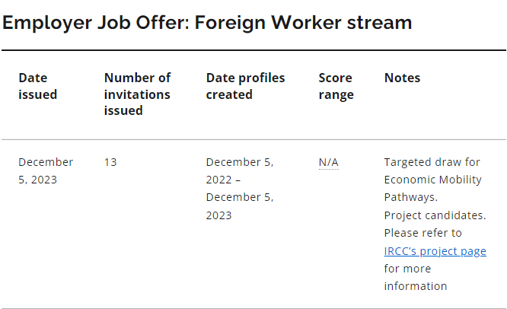Click the 'Please refer to' text
The height and width of the screenshot is (309, 507).
coord(422,233)
